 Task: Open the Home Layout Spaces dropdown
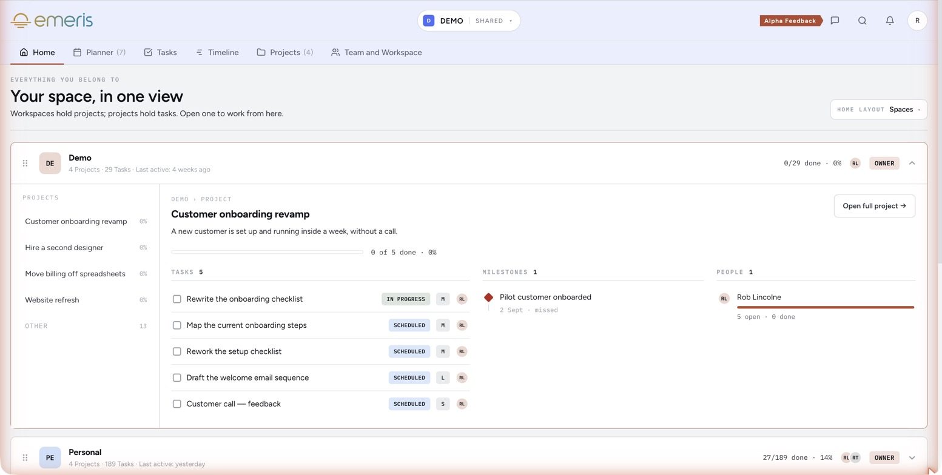point(878,110)
